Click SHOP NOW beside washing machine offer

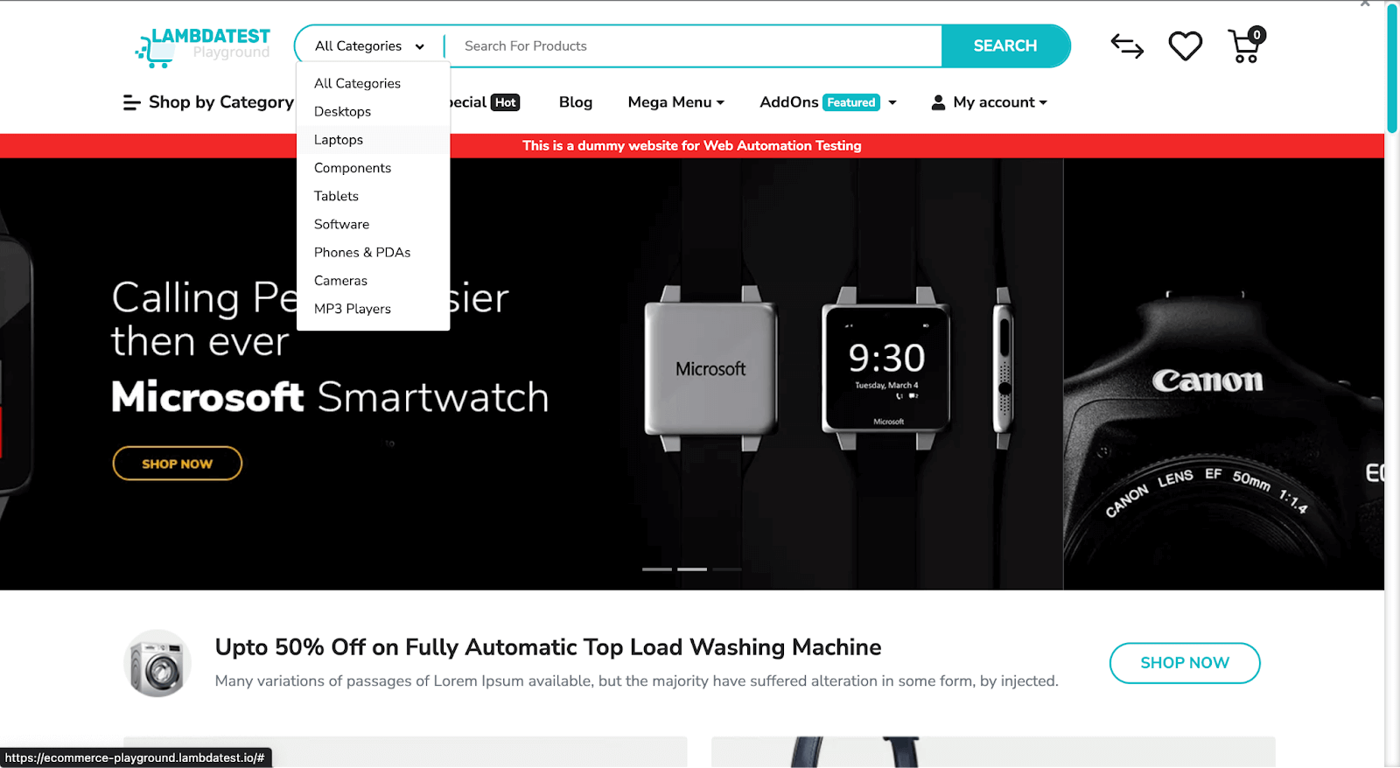tap(1185, 663)
